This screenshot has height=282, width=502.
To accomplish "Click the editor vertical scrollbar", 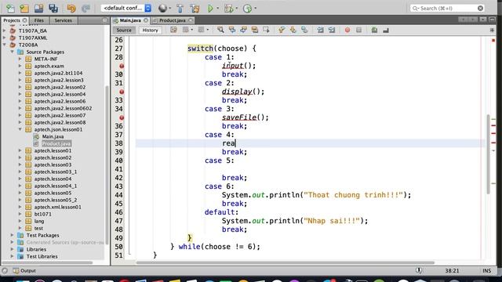I will [488, 154].
